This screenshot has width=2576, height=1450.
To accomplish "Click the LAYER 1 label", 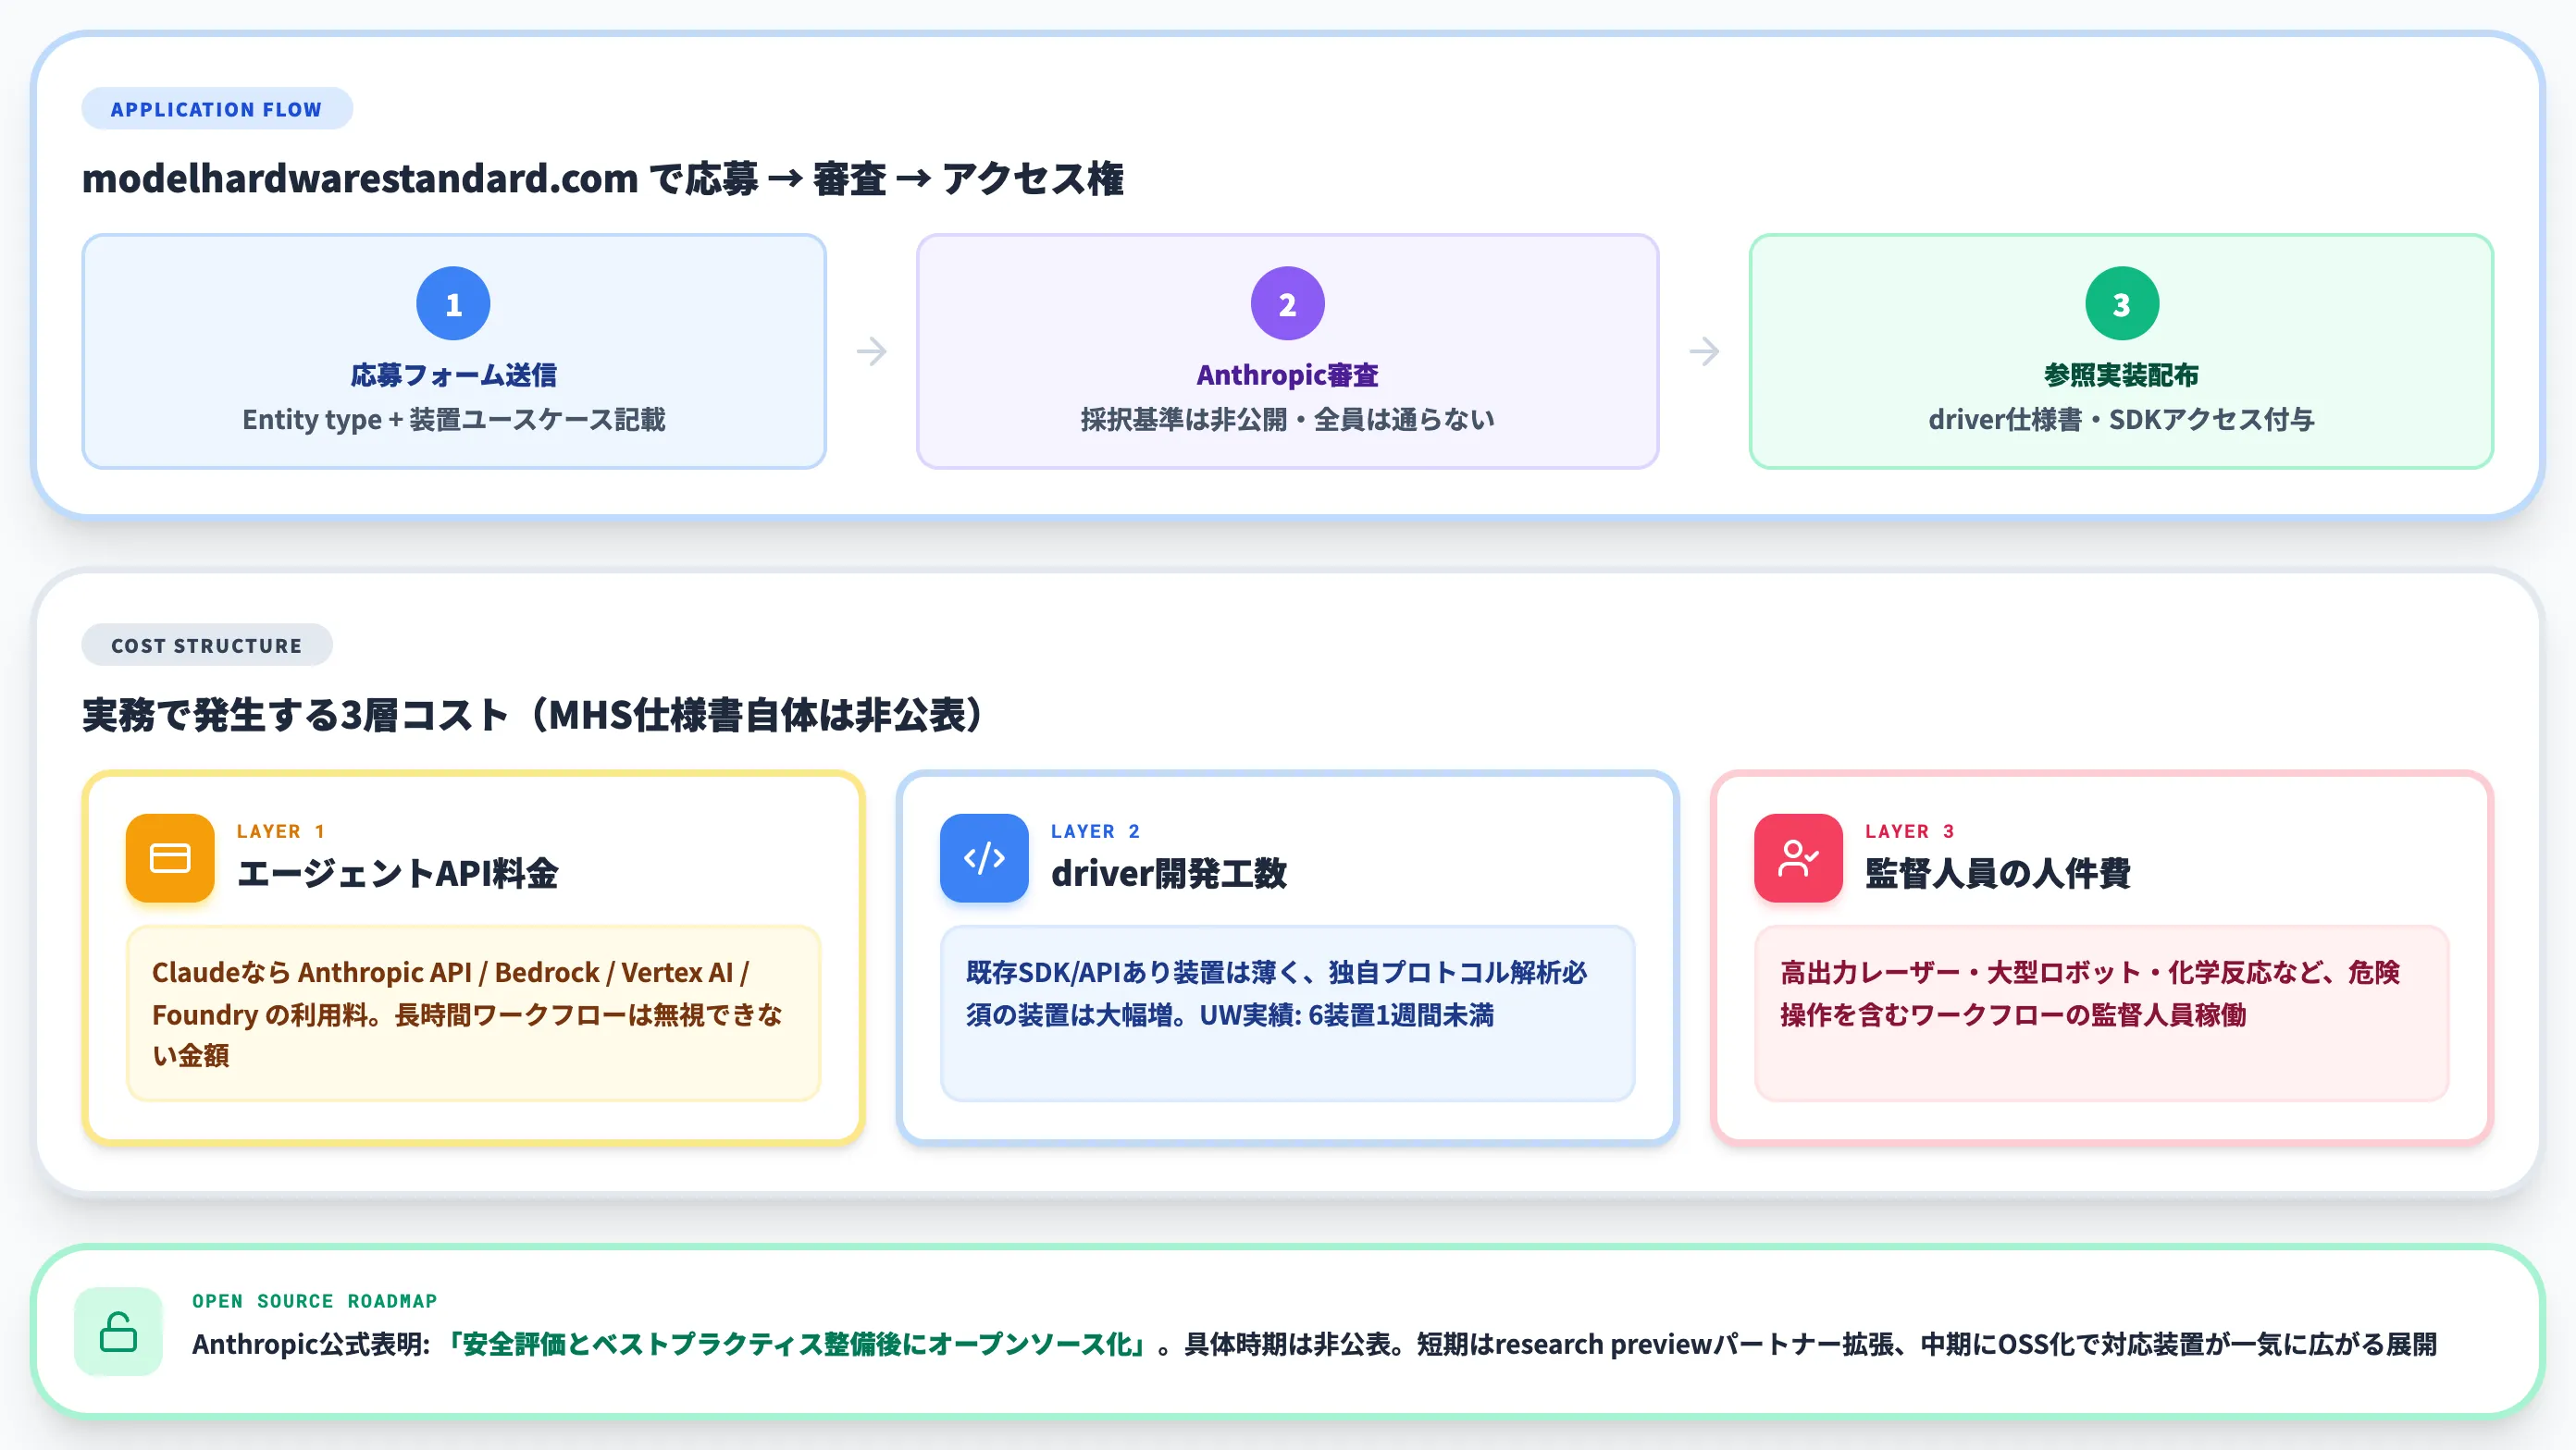I will [x=281, y=831].
